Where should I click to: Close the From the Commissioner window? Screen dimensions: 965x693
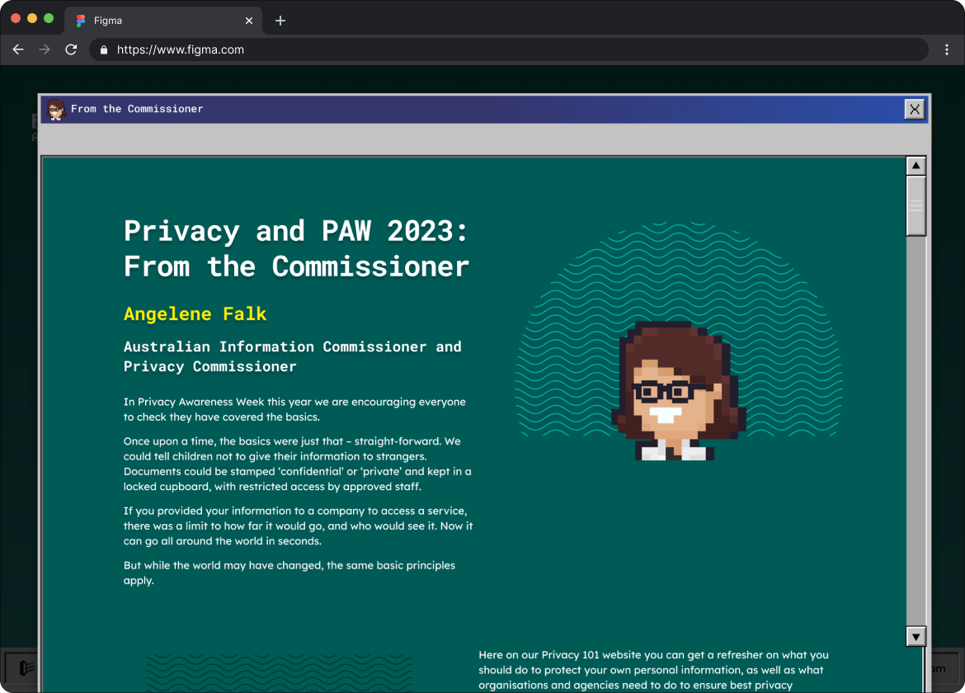(914, 109)
